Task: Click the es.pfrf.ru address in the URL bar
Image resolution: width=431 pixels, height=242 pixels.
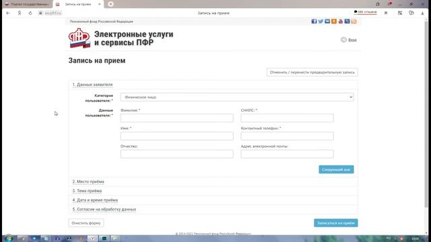Action: pos(53,13)
